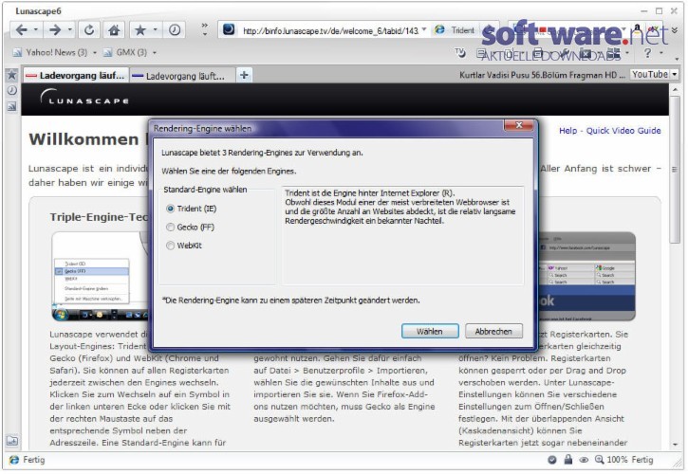Open the Help link on the page
This screenshot has width=688, height=474.
coord(567,131)
